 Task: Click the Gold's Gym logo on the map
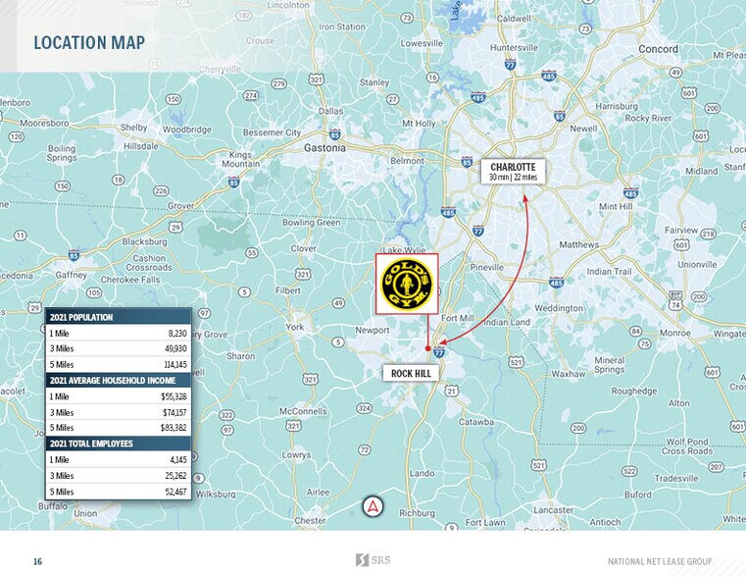point(406,284)
